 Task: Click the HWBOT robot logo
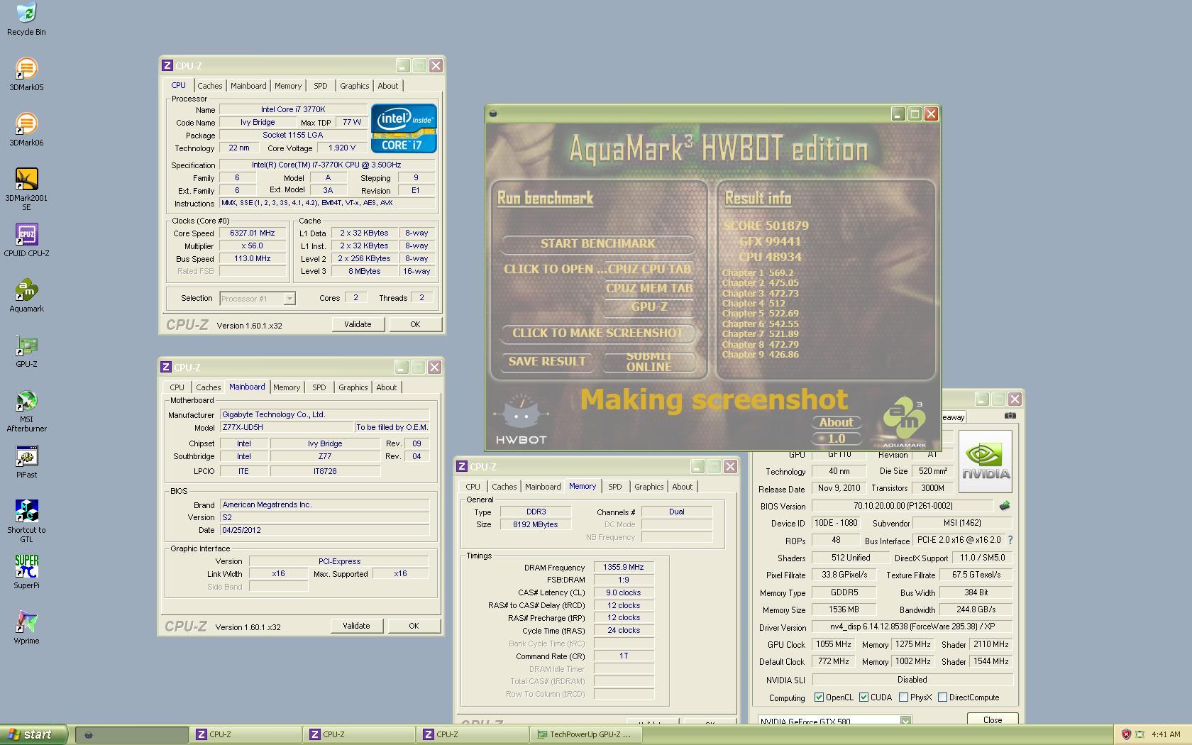pyautogui.click(x=521, y=420)
